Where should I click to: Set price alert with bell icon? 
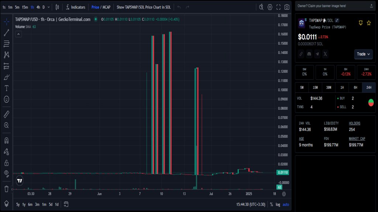point(361,23)
